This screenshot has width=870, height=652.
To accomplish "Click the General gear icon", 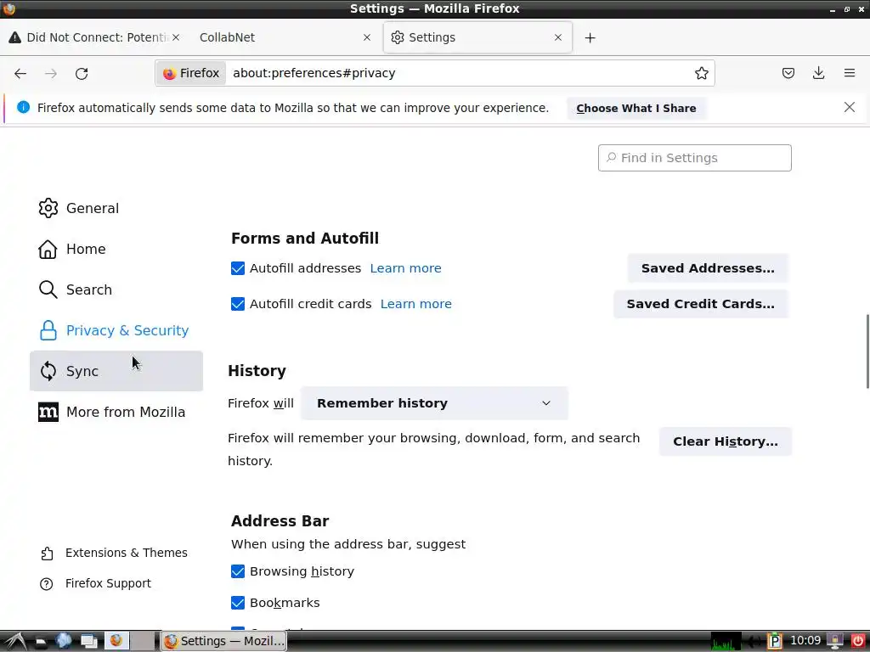I will point(48,208).
